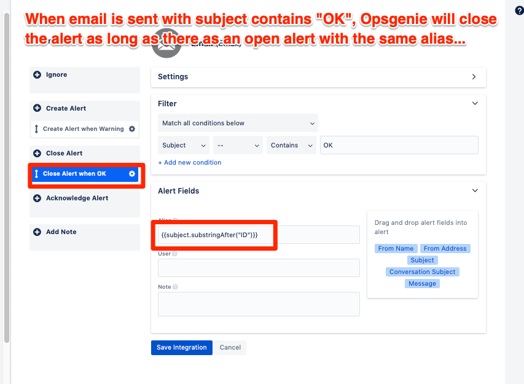524x384 pixels.
Task: Click the gear icon on Close Alert when OK
Action: click(131, 173)
